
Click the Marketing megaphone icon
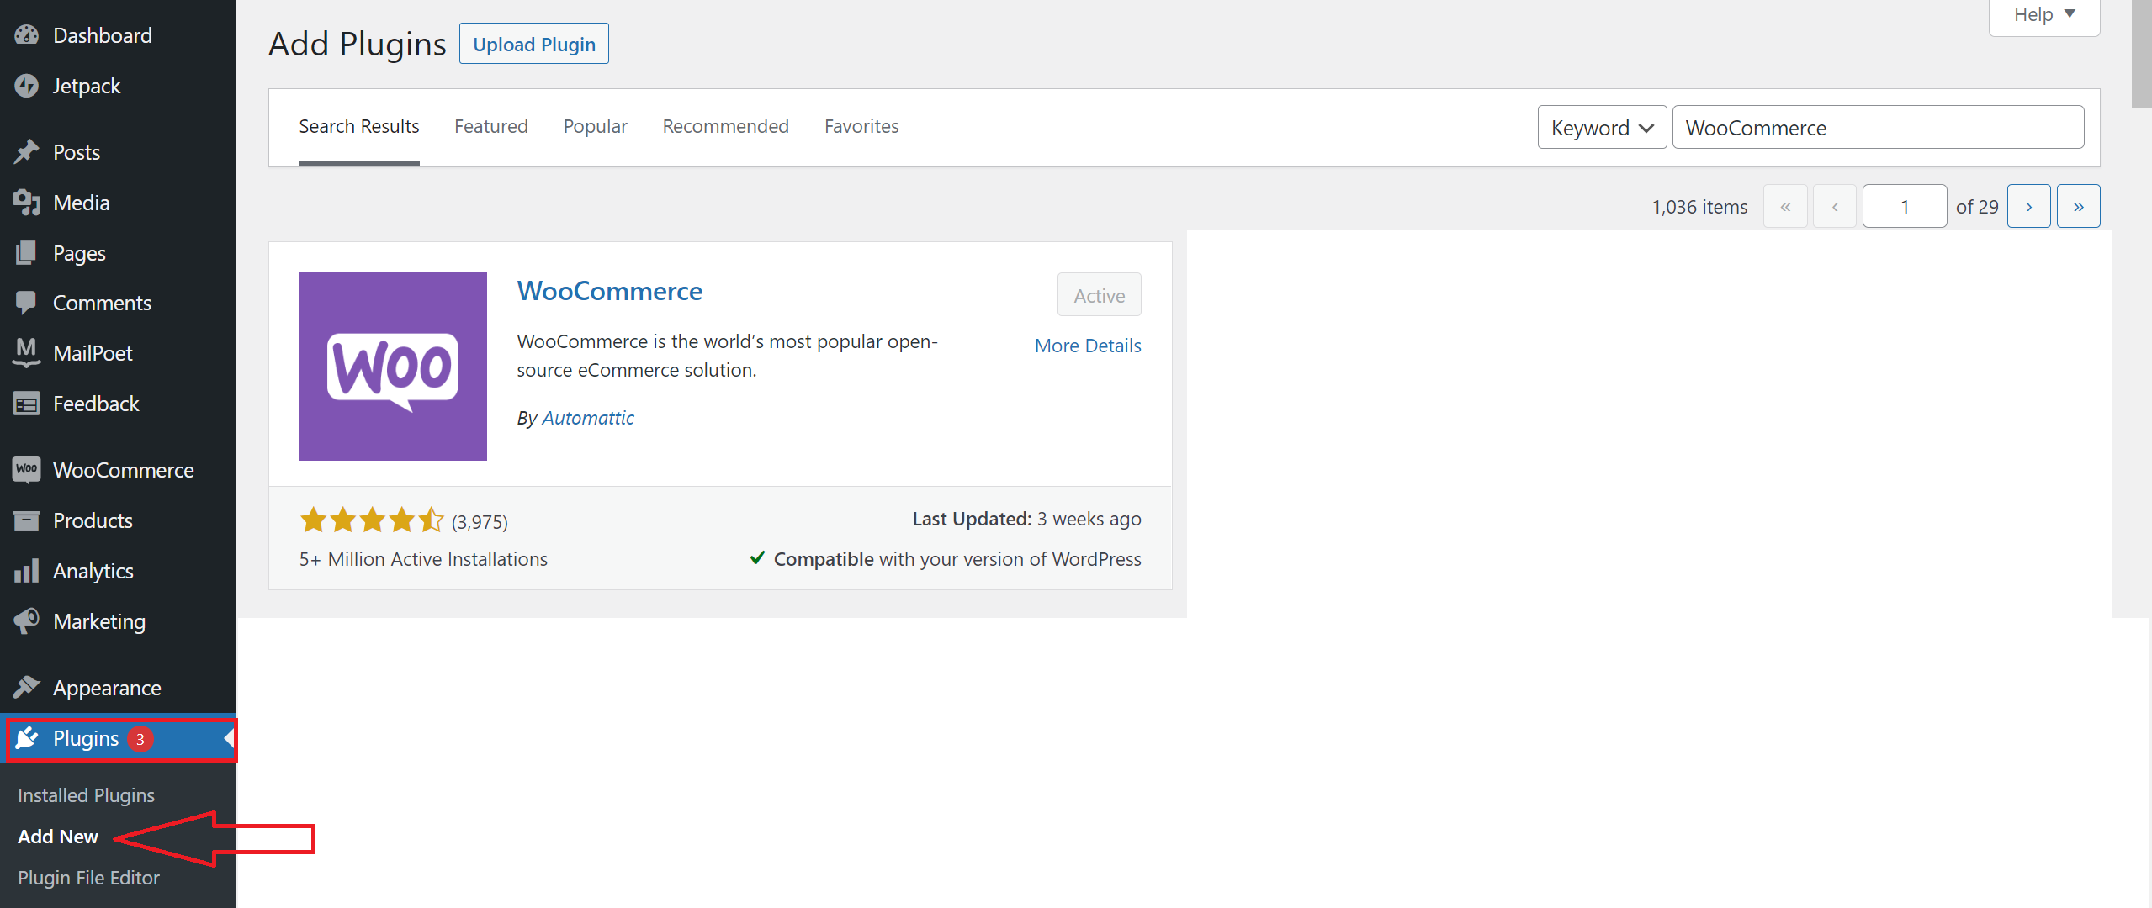coord(26,621)
